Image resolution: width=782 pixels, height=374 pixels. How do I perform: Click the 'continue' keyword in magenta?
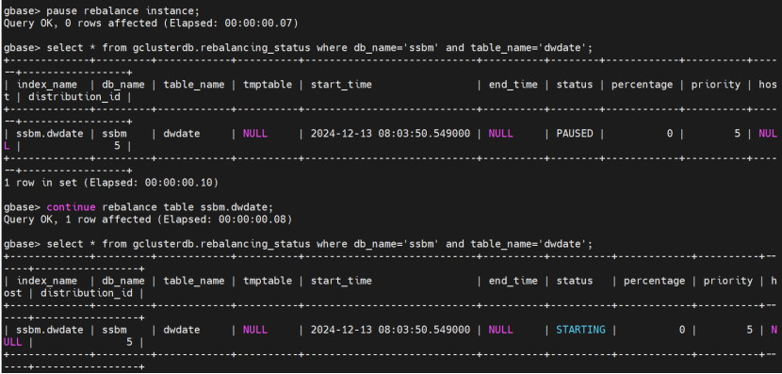click(x=71, y=207)
